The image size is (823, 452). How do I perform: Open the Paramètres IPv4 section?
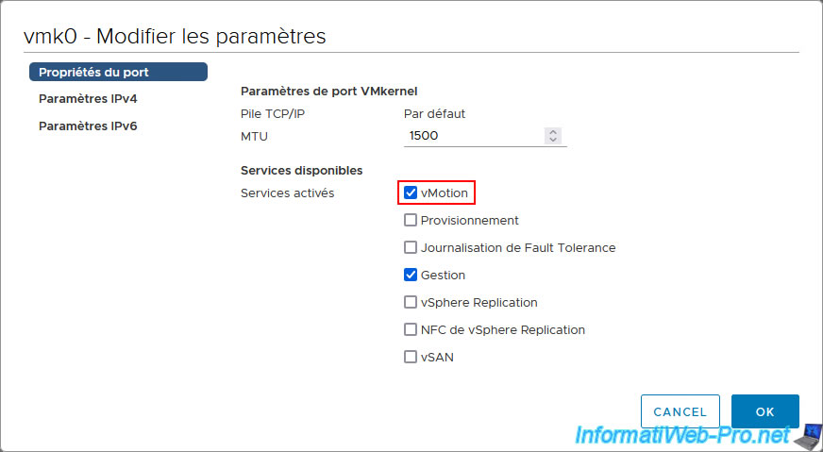[88, 99]
